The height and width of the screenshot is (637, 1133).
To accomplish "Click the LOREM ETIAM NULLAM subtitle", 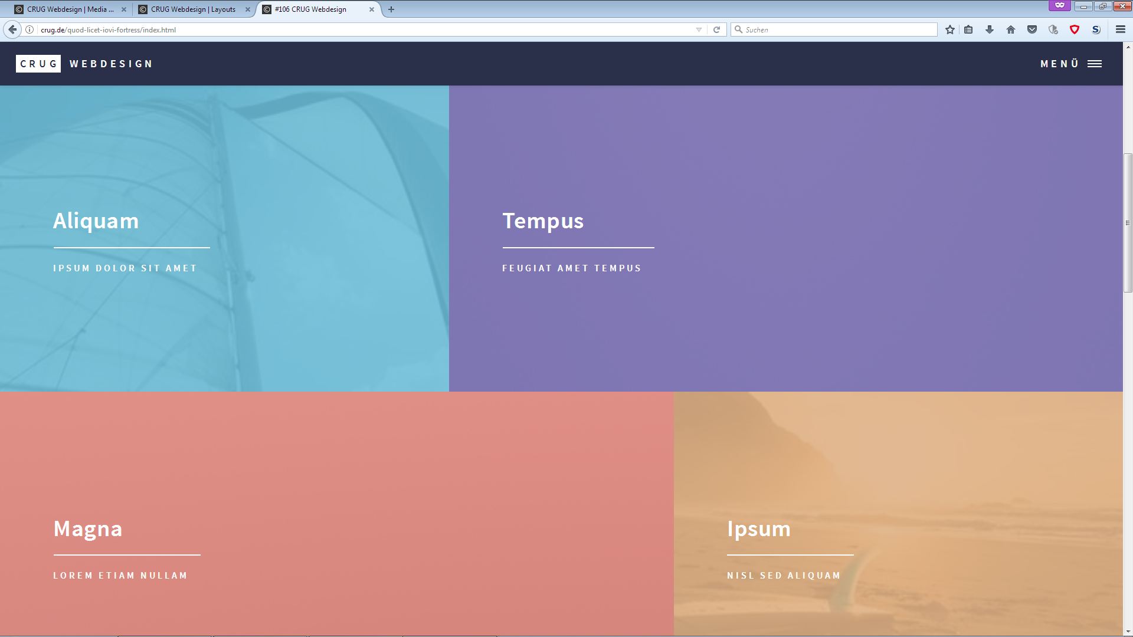I will tap(120, 576).
